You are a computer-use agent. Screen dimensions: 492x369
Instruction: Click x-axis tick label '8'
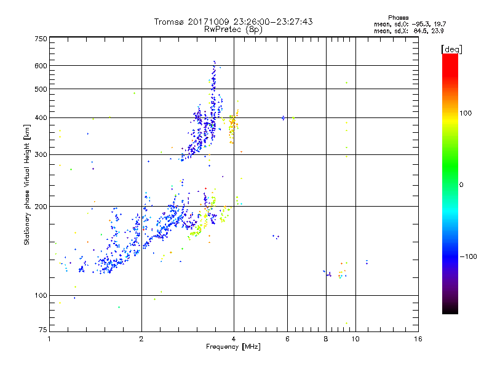coord(326,339)
